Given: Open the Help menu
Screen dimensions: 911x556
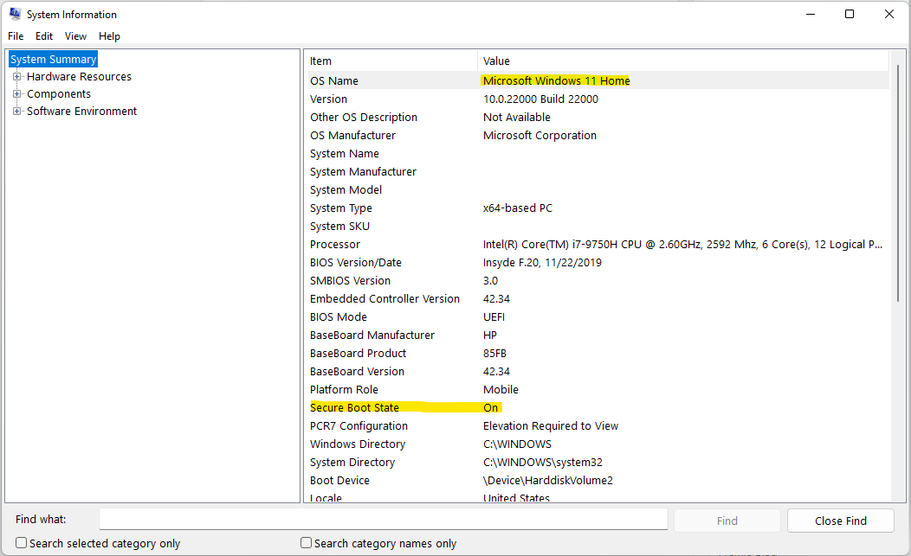Looking at the screenshot, I should click(x=109, y=36).
